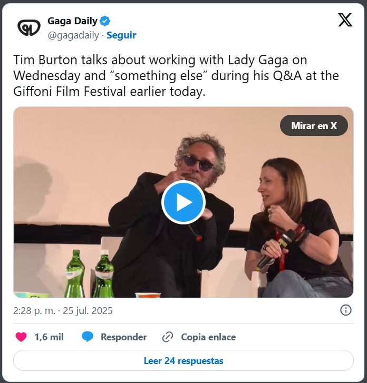
Task: Click the chain link copy icon
Action: click(168, 337)
